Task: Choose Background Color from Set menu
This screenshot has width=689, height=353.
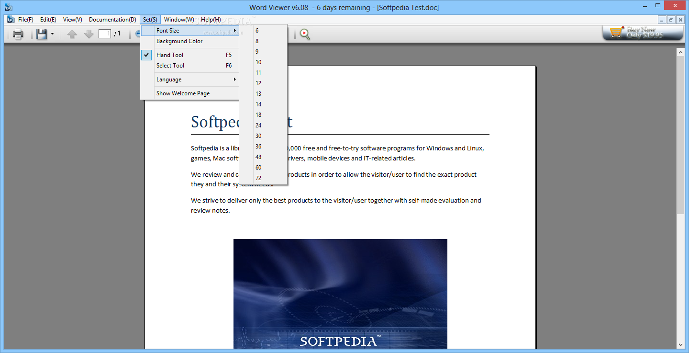Action: 190,41
